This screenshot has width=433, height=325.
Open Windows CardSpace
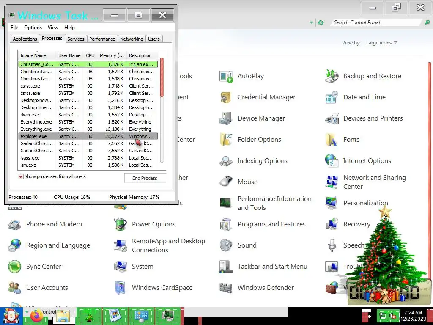(x=153, y=288)
